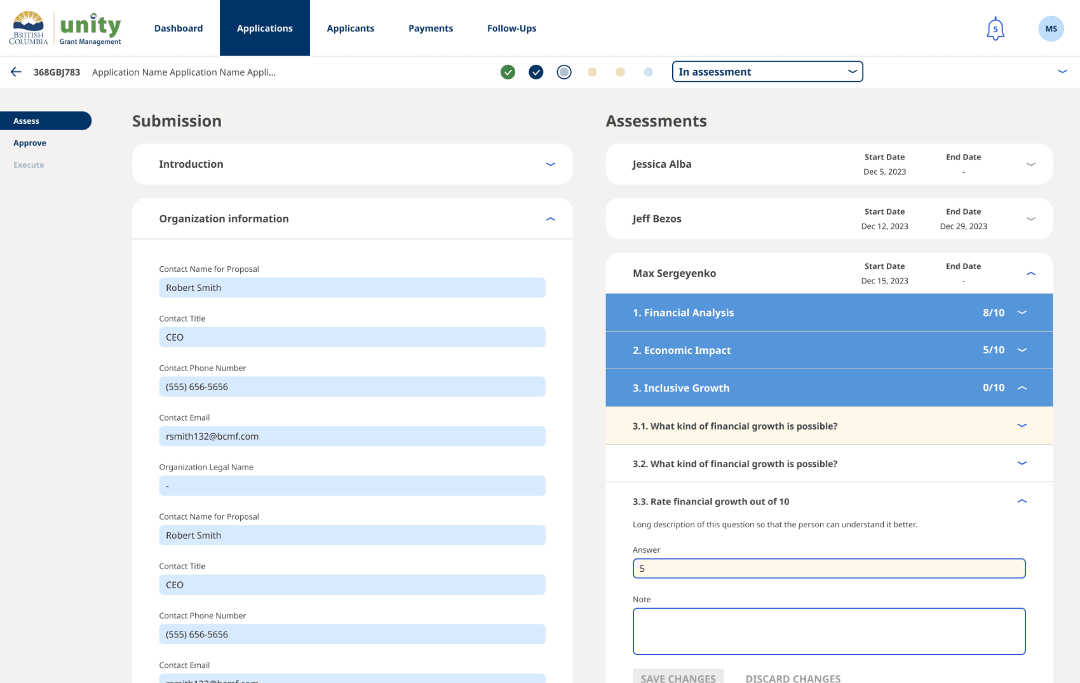Expand the Economic Impact section

point(1022,350)
